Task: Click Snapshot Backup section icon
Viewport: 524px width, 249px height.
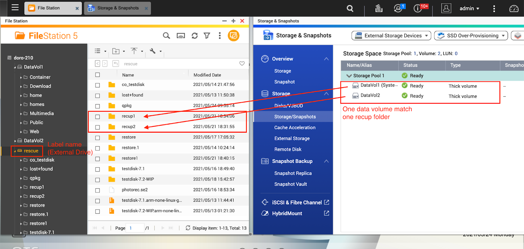Action: [265, 161]
